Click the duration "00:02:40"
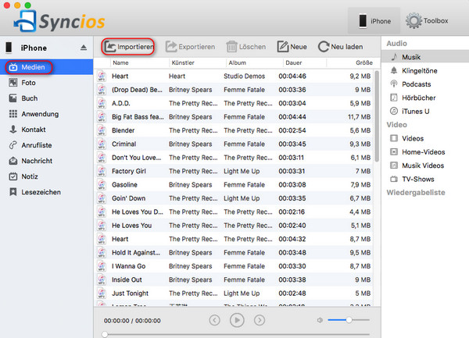The height and width of the screenshot is (338, 469). pyautogui.click(x=292, y=226)
